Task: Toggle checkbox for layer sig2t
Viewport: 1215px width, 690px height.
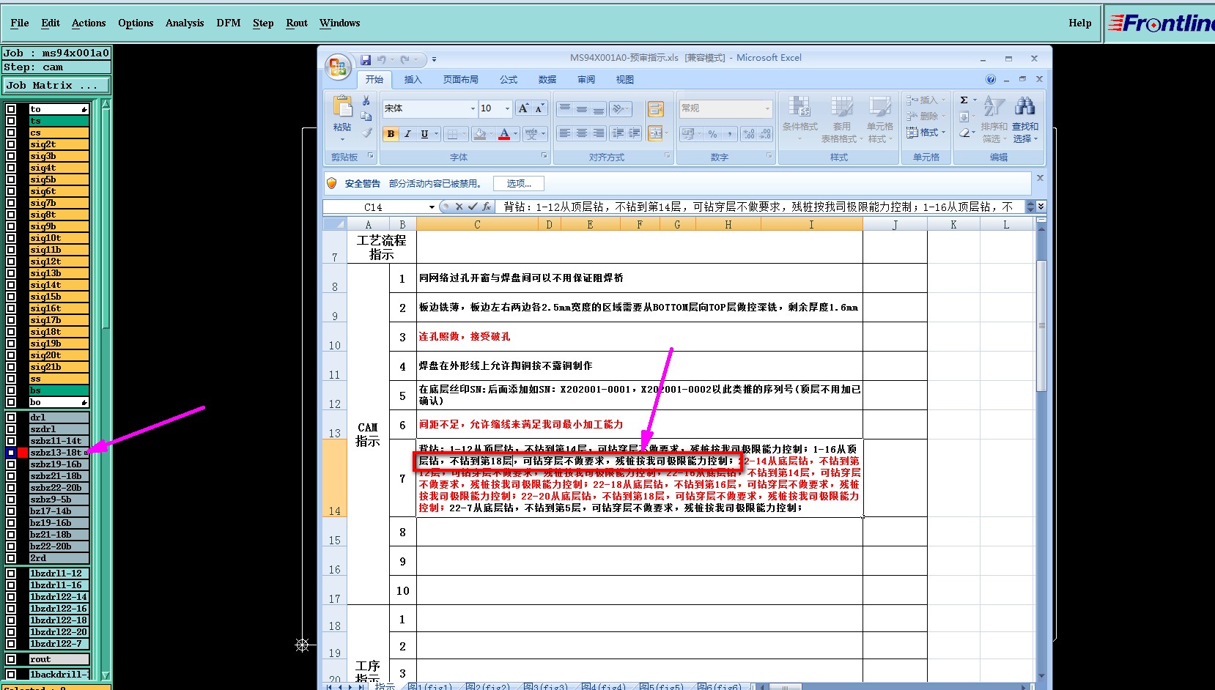Action: coord(11,144)
